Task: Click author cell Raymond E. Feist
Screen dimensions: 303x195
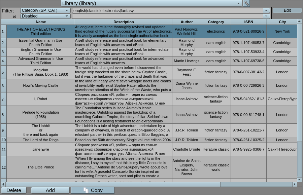Action: coord(187,72)
